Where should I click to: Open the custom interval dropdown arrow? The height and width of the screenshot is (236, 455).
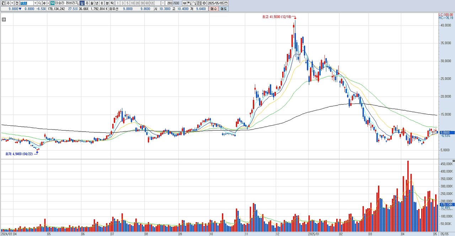[163, 3]
